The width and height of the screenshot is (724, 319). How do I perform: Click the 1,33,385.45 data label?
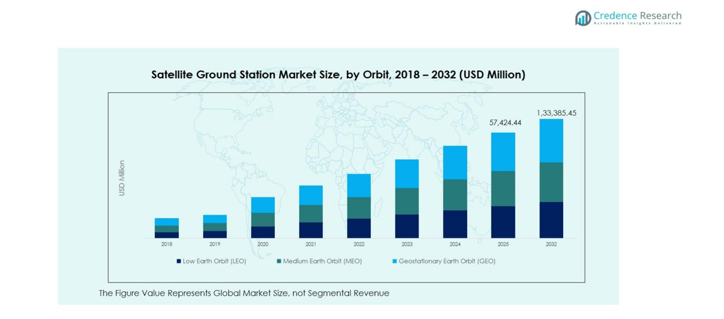tap(556, 113)
